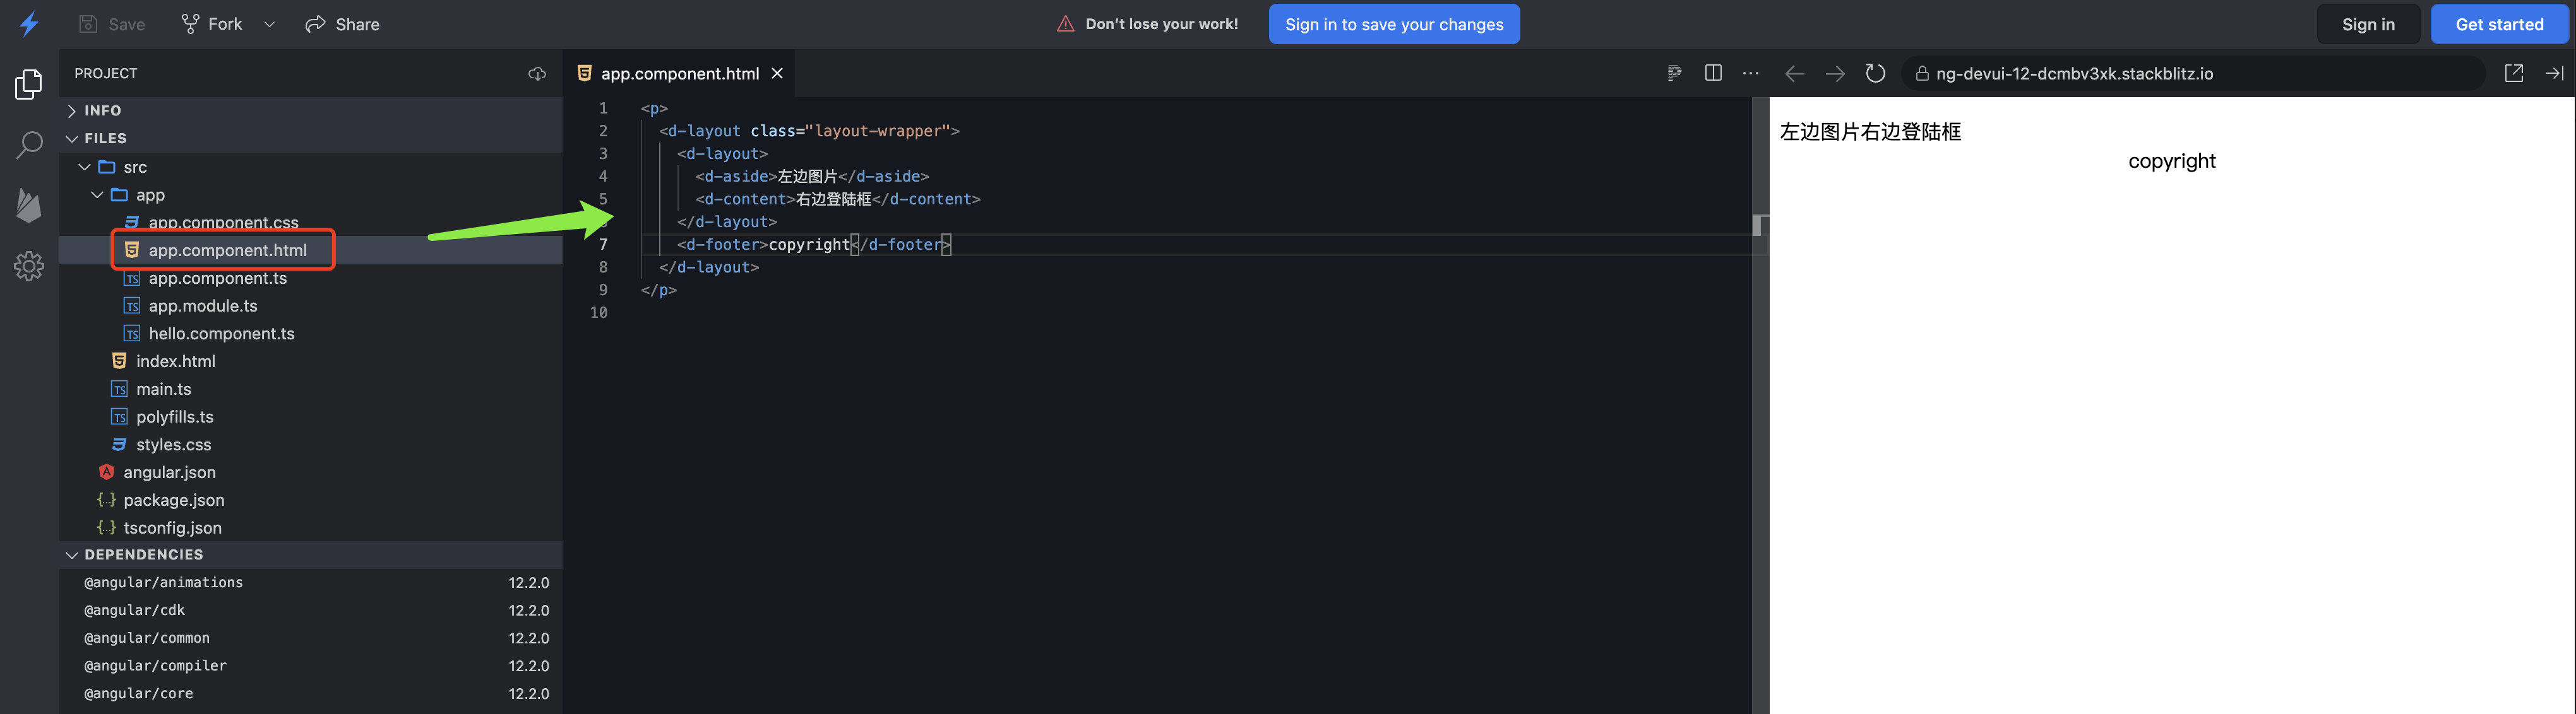Viewport: 2576px width, 714px height.
Task: Select @angular/compiler dependency
Action: click(x=311, y=666)
